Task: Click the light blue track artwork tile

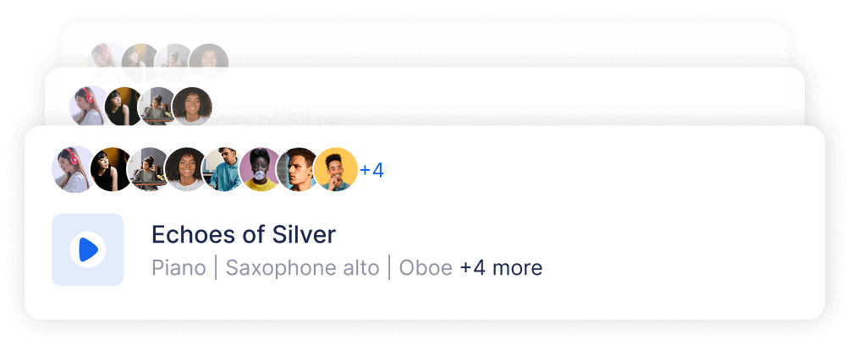Action: coord(87,249)
